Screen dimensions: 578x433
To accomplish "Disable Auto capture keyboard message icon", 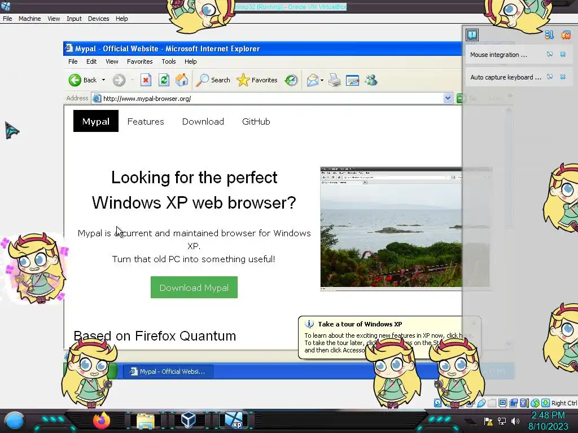I will 550,77.
